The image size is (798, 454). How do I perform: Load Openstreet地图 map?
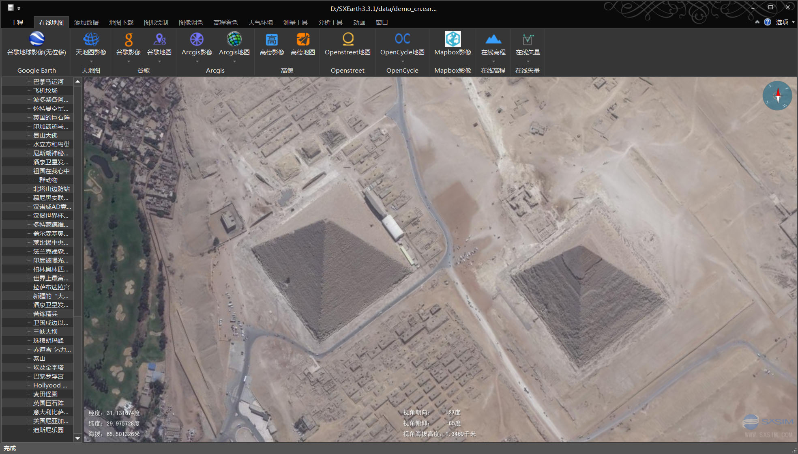tap(348, 43)
